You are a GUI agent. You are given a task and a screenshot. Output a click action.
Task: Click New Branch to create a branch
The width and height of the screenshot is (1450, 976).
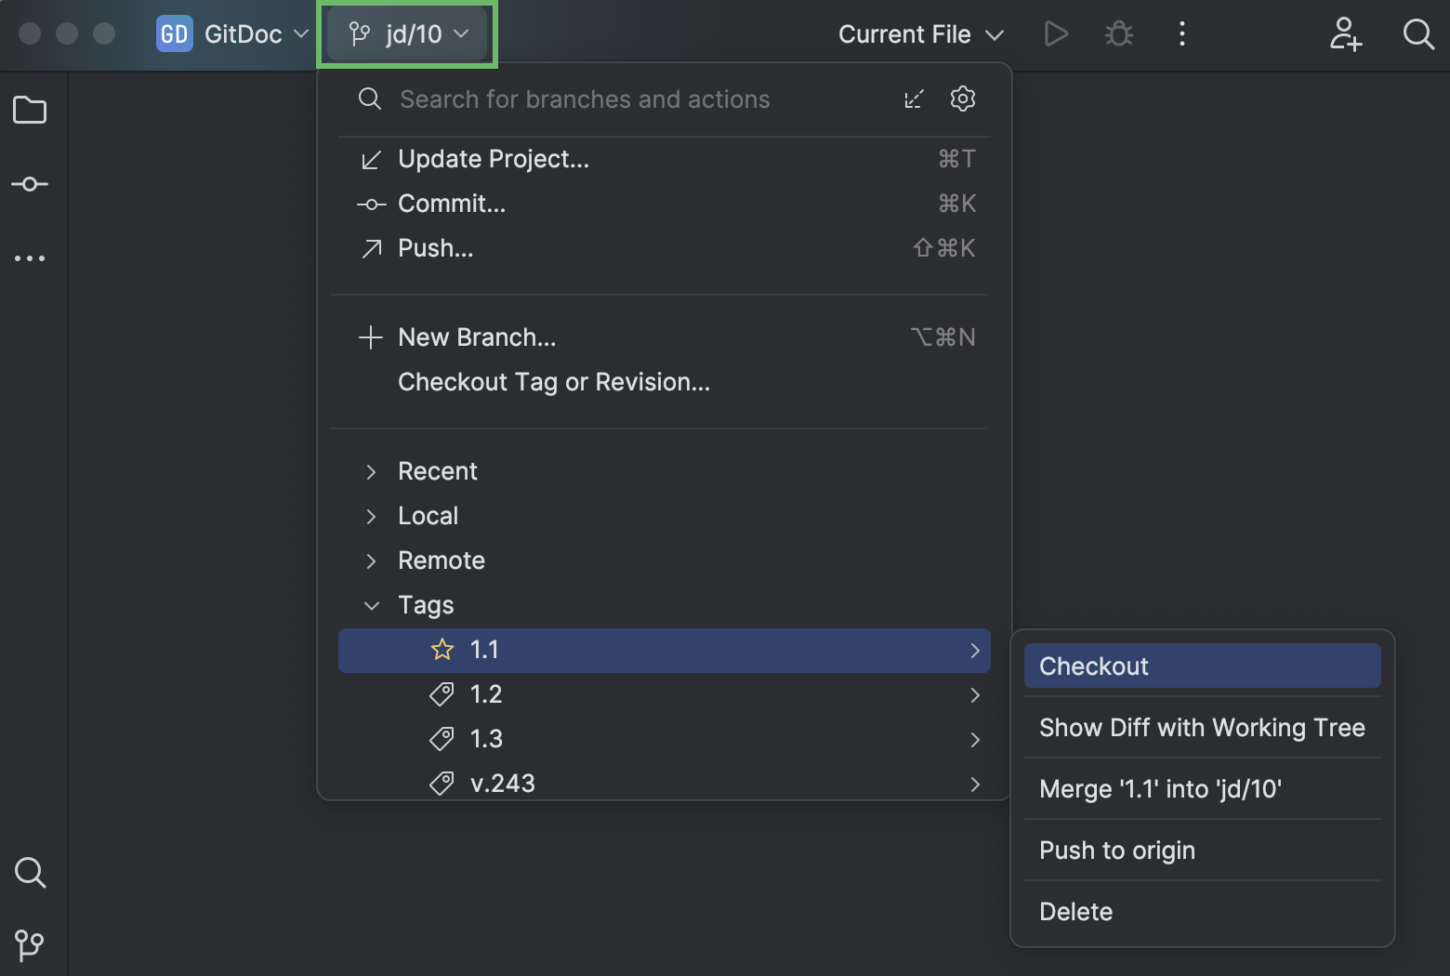point(477,336)
